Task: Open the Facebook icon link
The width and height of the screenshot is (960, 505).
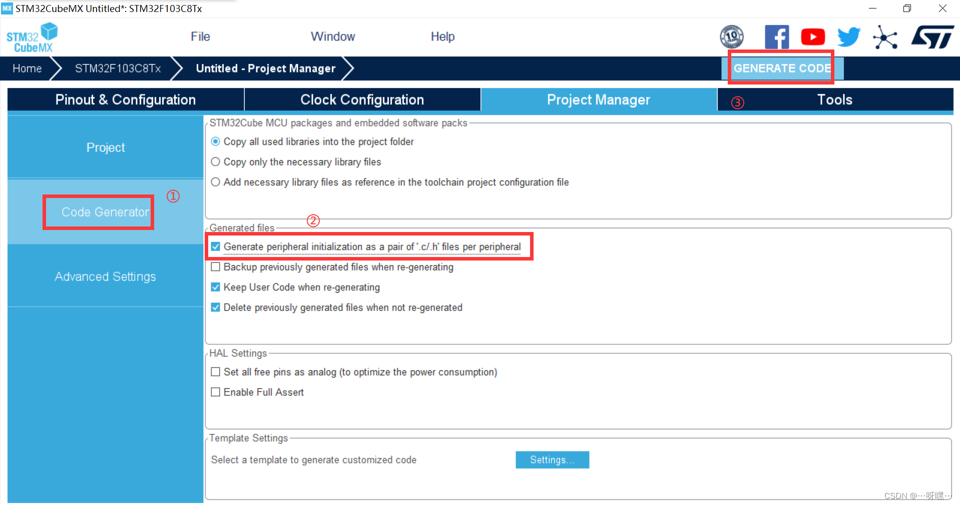Action: pyautogui.click(x=777, y=37)
